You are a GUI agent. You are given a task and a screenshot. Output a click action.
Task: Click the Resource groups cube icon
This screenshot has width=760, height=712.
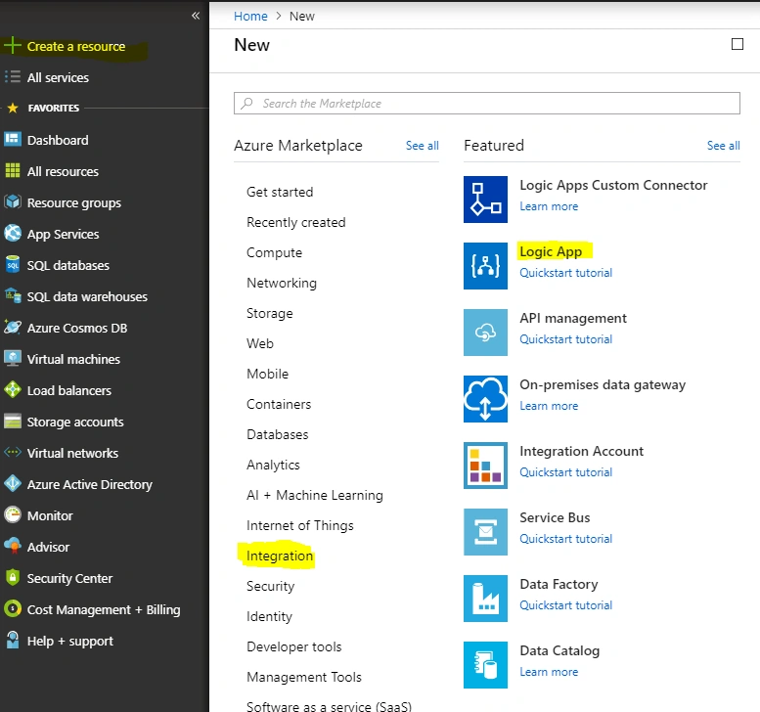pyautogui.click(x=13, y=202)
